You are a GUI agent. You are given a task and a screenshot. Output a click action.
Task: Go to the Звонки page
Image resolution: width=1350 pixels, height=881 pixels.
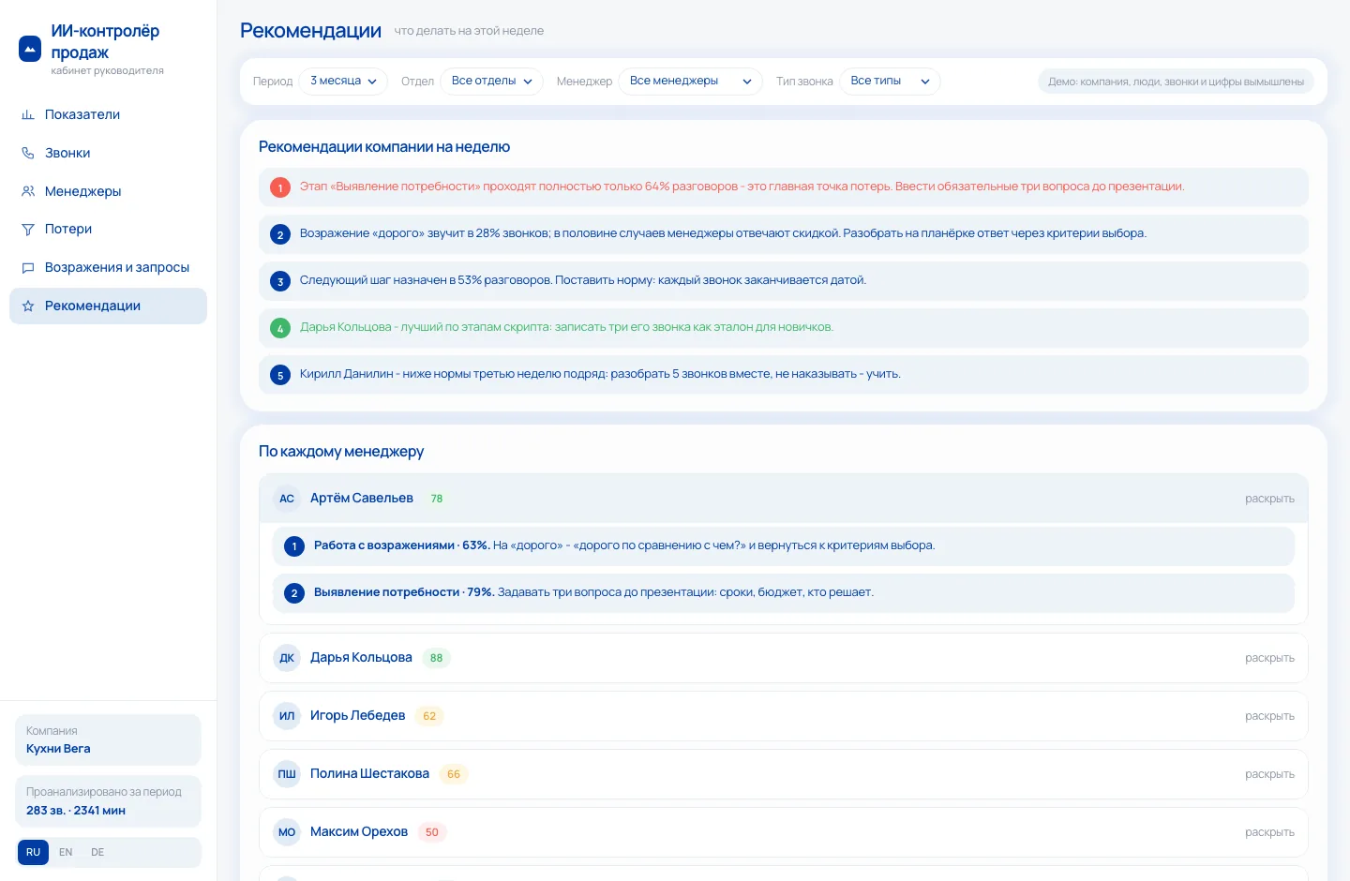(108, 153)
